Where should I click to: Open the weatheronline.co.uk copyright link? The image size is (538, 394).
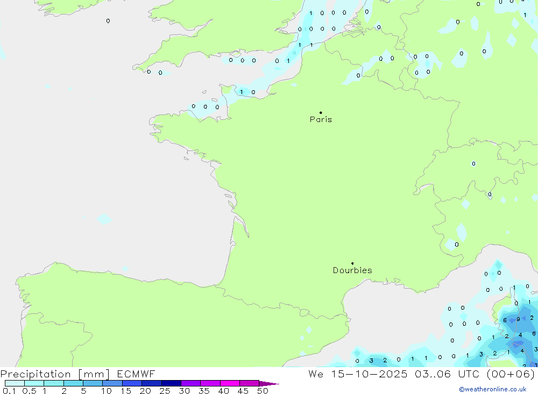coord(493,389)
